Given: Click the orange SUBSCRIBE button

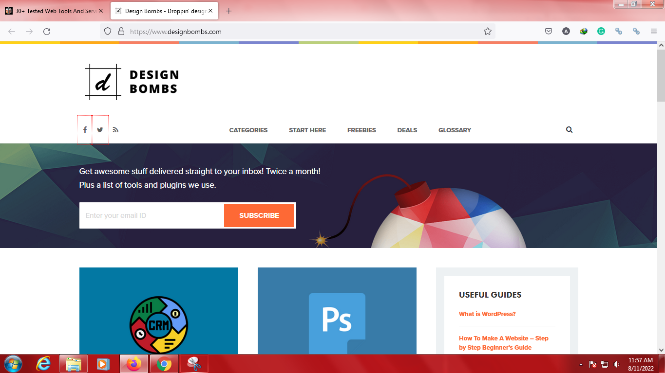Looking at the screenshot, I should (x=259, y=215).
